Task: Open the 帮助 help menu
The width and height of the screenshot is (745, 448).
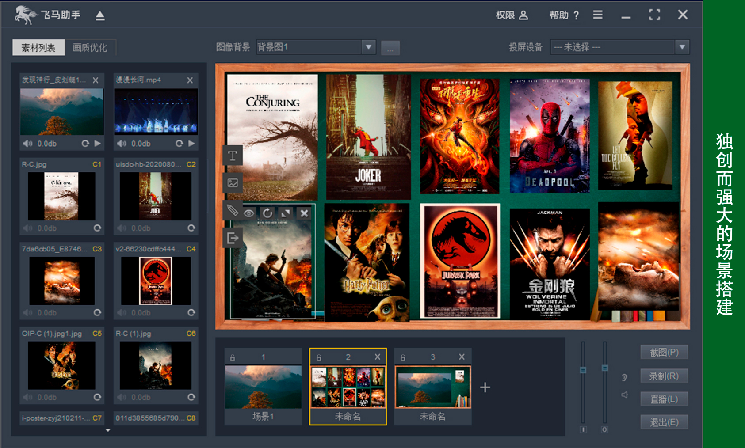Action: [564, 15]
